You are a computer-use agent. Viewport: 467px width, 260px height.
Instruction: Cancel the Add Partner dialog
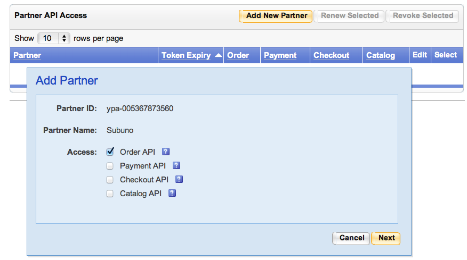coord(352,238)
